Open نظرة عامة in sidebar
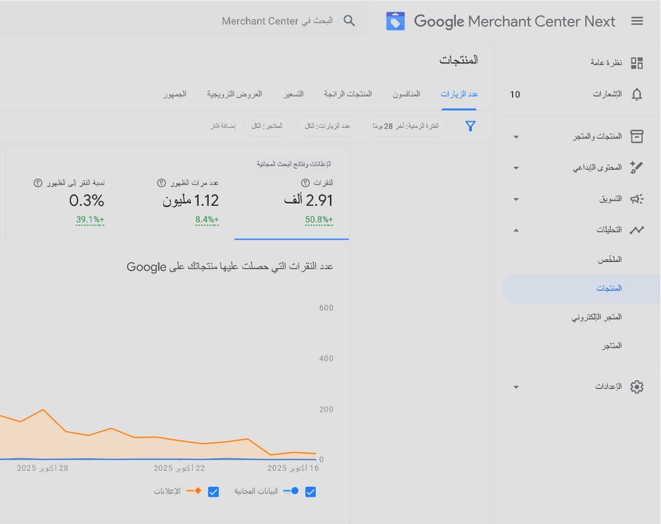This screenshot has height=524, width=661. click(605, 63)
